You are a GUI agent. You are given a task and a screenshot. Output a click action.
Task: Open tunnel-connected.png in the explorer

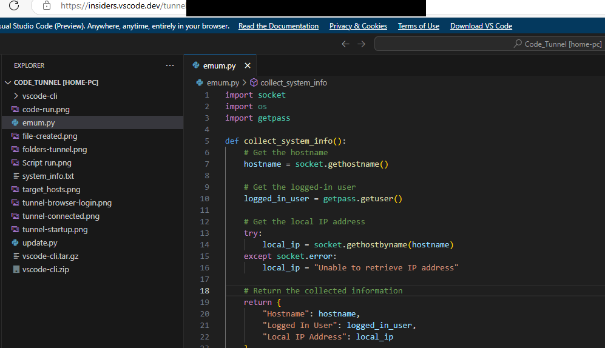tap(93, 216)
